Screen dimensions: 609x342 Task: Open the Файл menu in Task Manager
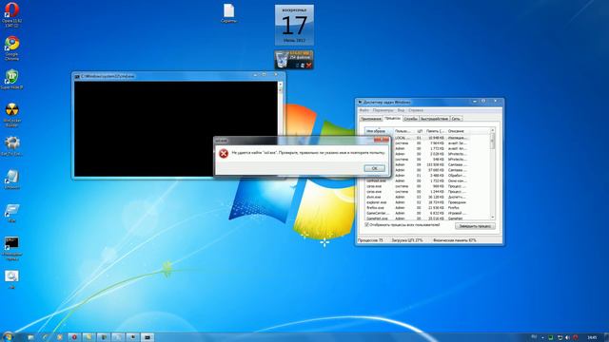coord(363,110)
